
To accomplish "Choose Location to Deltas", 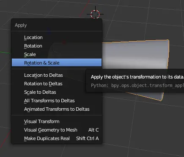I will 57,75.
